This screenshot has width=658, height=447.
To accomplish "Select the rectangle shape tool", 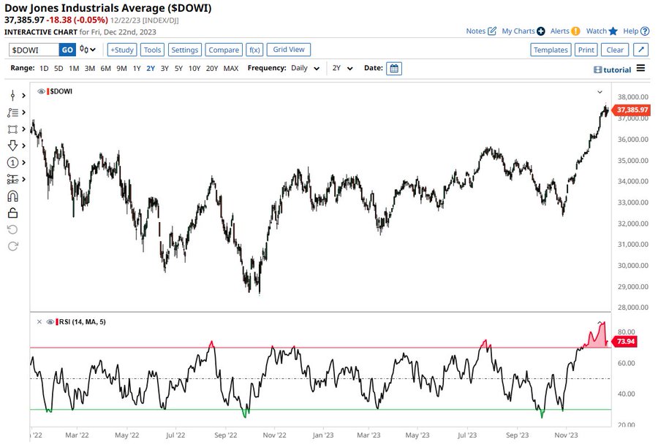I will click(12, 129).
